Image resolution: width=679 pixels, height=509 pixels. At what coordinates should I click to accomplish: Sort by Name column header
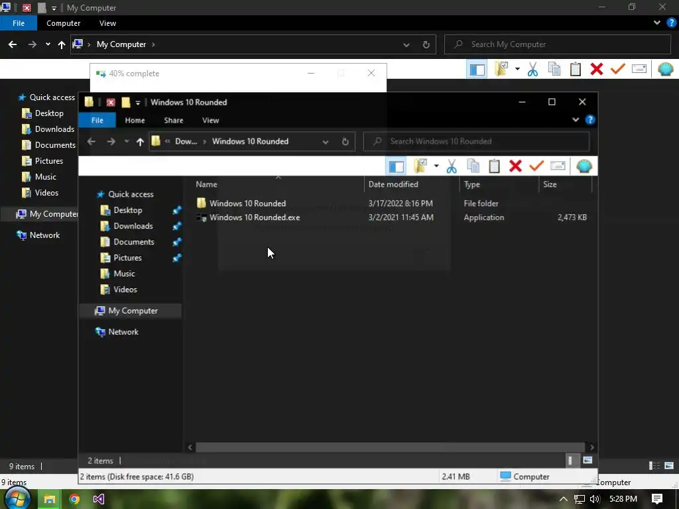pyautogui.click(x=207, y=184)
